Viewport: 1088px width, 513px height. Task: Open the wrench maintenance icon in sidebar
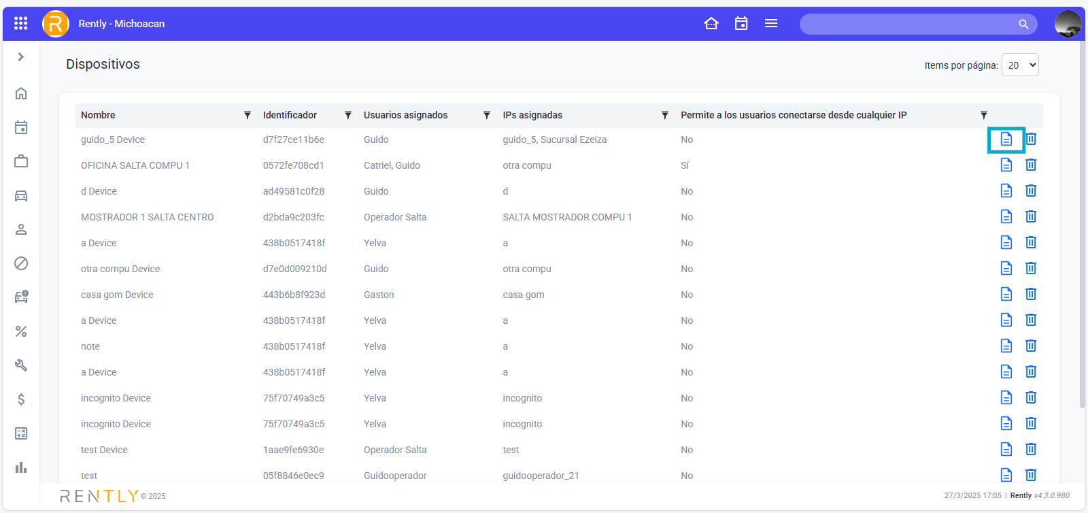point(21,365)
